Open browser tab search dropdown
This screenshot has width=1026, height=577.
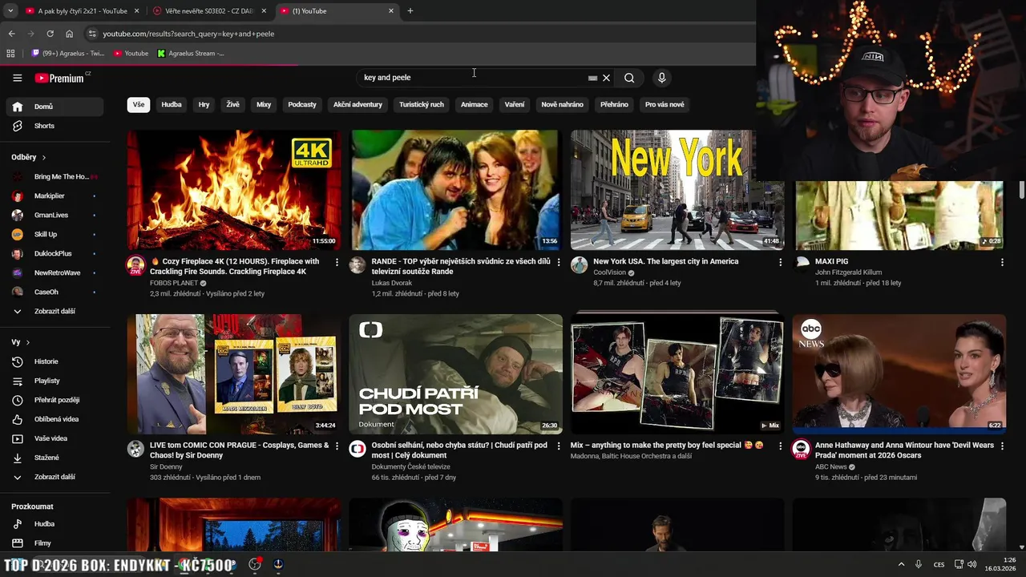(x=10, y=11)
